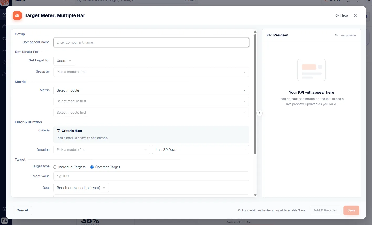372x225 pixels.
Task: Click the KPI placeholder illustration
Action: pyautogui.click(x=312, y=70)
